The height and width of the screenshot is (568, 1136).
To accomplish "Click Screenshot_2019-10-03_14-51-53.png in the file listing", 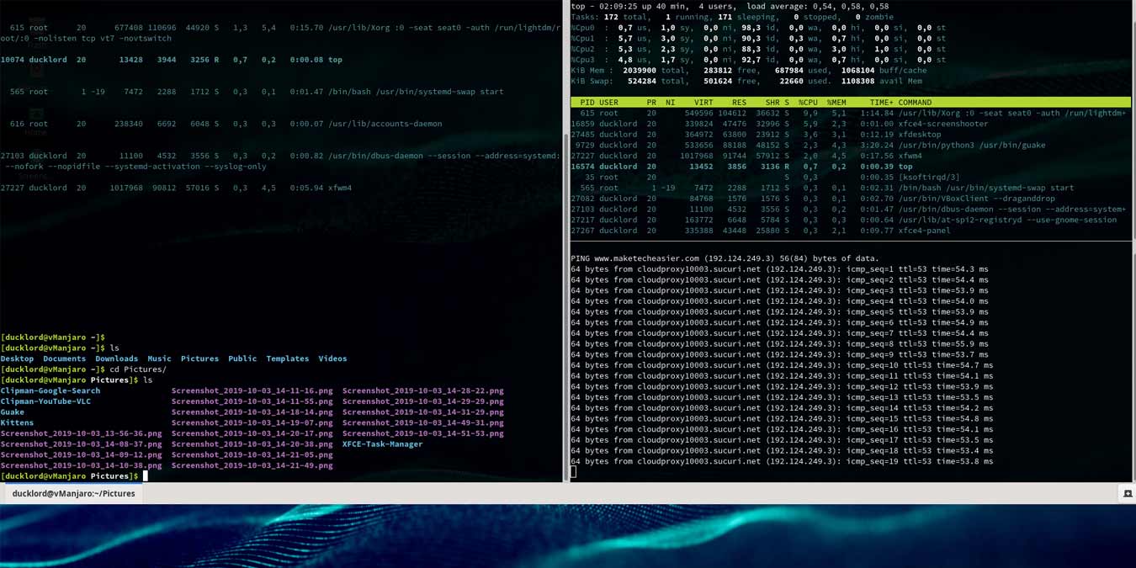I will pos(422,433).
